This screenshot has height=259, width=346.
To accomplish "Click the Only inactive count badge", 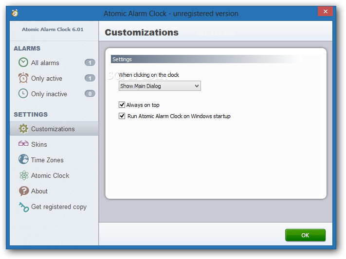I will click(90, 94).
